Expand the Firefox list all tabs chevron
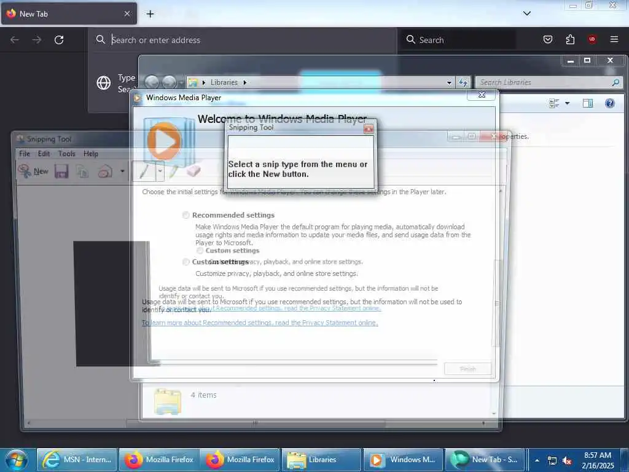Screen dimensions: 629x472 [526, 14]
